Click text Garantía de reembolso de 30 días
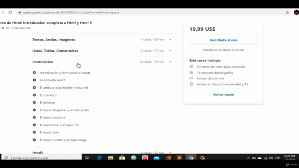Screen dimensions: 299x168 coord(223,50)
